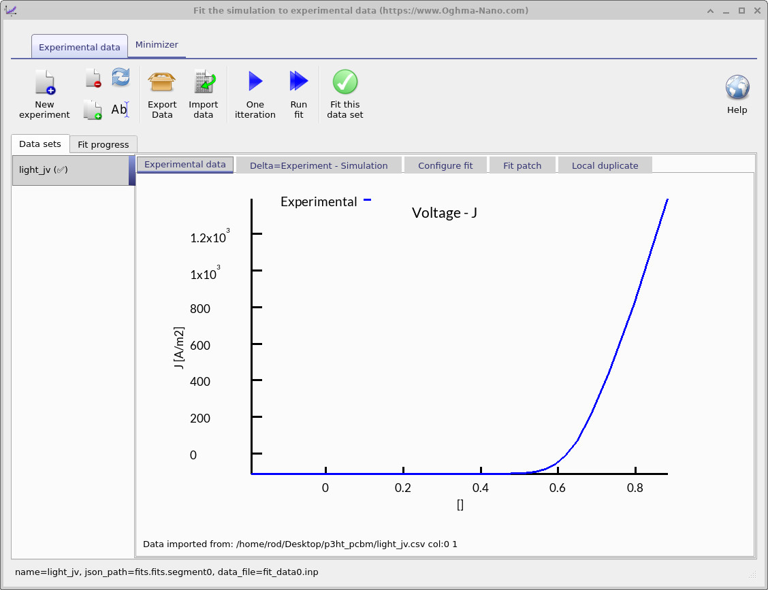Click the Local duplicate button
The image size is (768, 590).
[605, 165]
